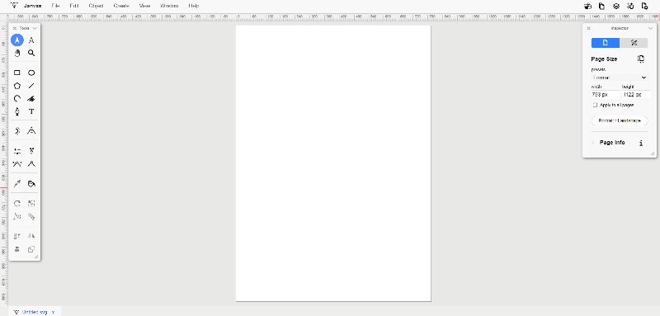
Task: Switch to the page tab in Inspector
Action: [x=606, y=43]
